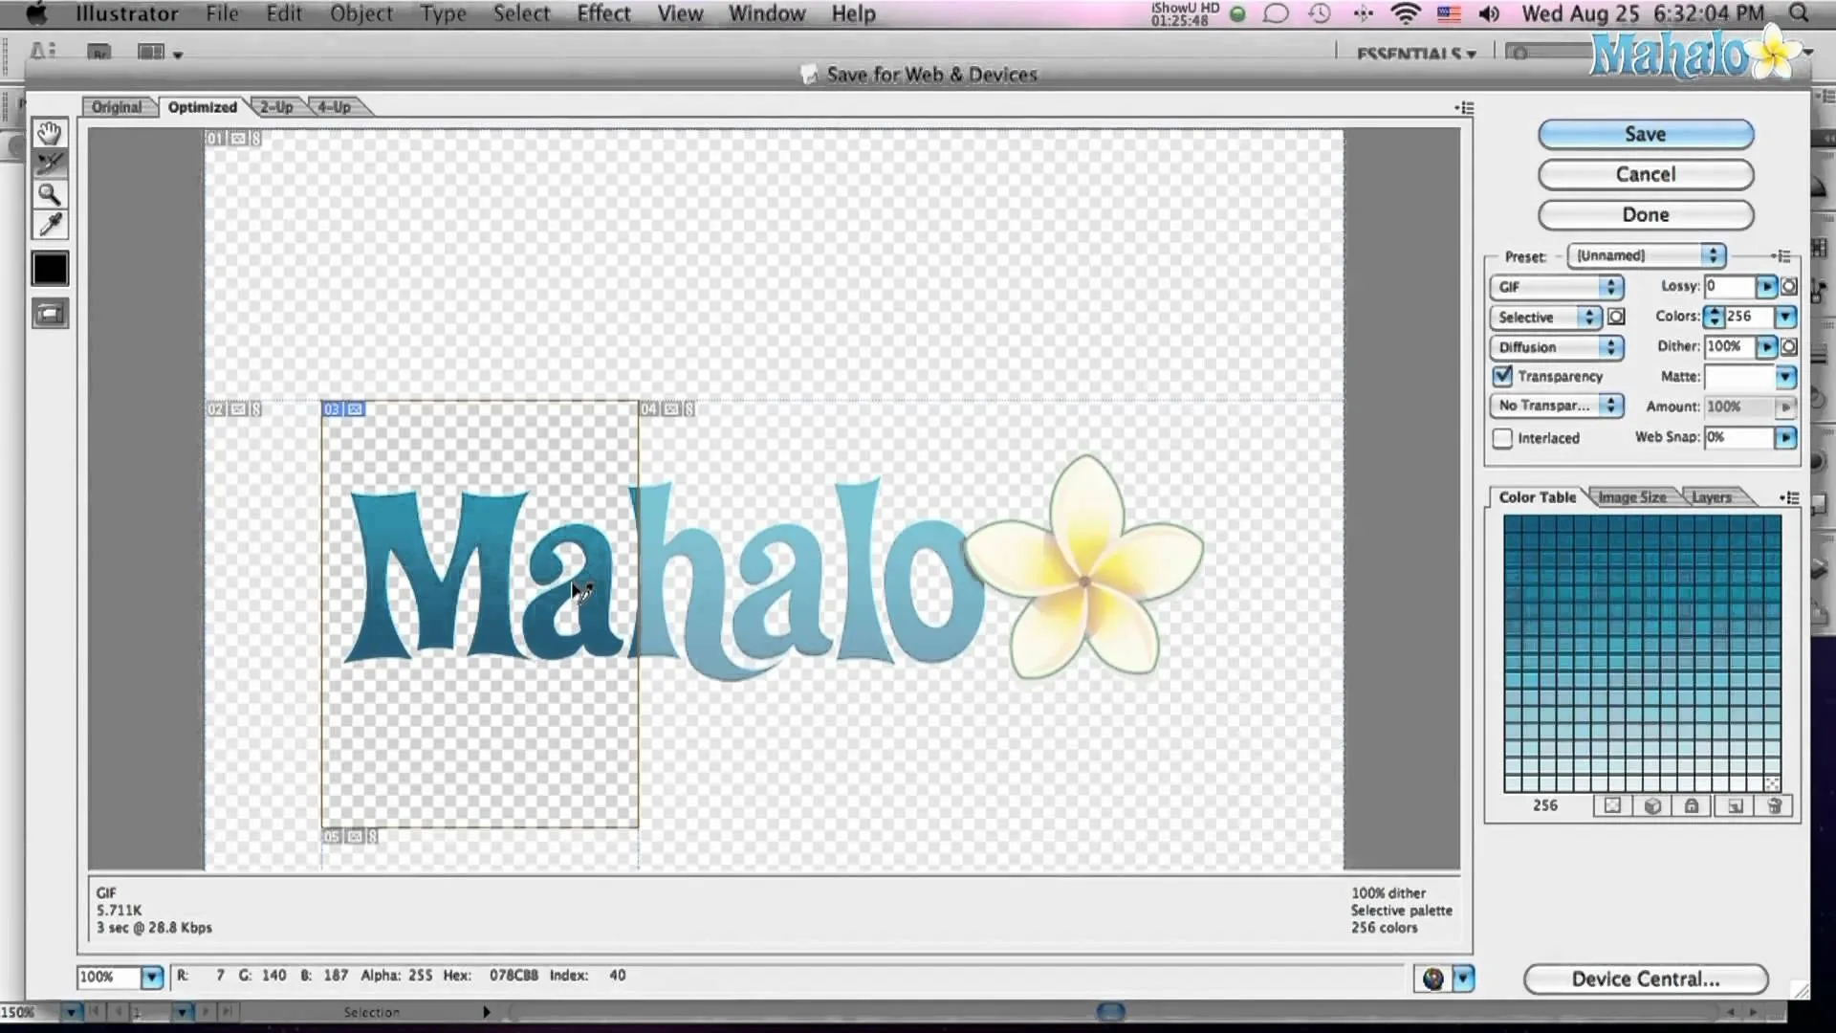Click Save button
The image size is (1836, 1033).
[1646, 135]
